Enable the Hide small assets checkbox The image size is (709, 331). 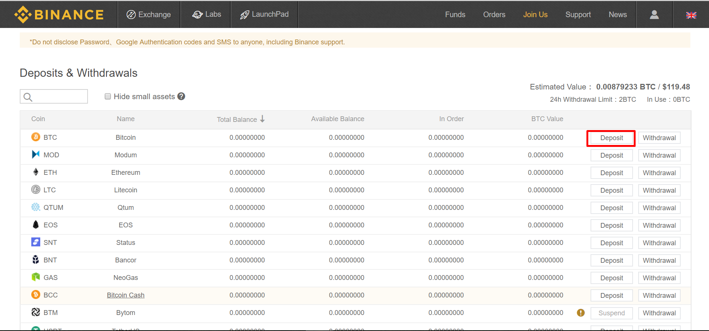point(108,97)
